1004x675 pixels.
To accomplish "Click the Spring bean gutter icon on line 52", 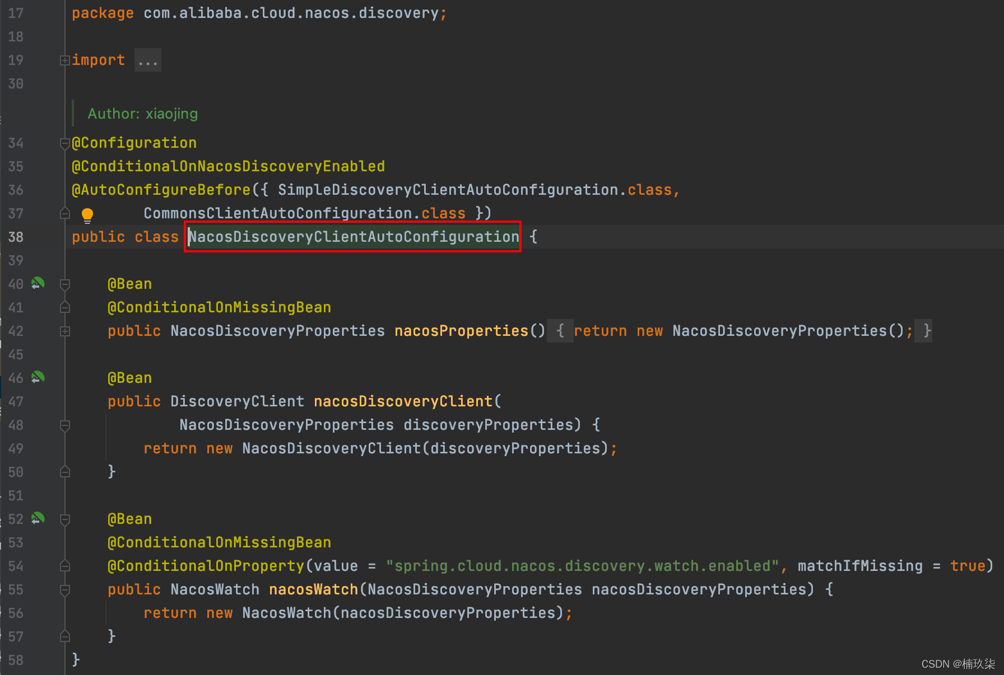I will tap(38, 519).
